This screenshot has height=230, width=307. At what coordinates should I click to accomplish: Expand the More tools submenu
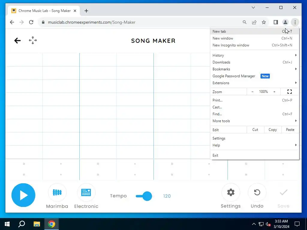255,121
